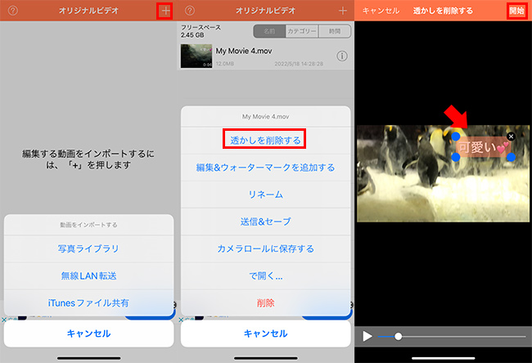532x363 pixels.
Task: Choose 無線LAN転送 import option
Action: click(88, 276)
